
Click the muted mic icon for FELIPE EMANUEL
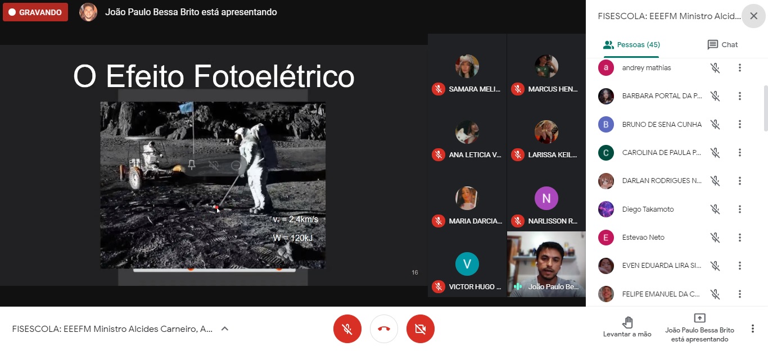click(715, 294)
